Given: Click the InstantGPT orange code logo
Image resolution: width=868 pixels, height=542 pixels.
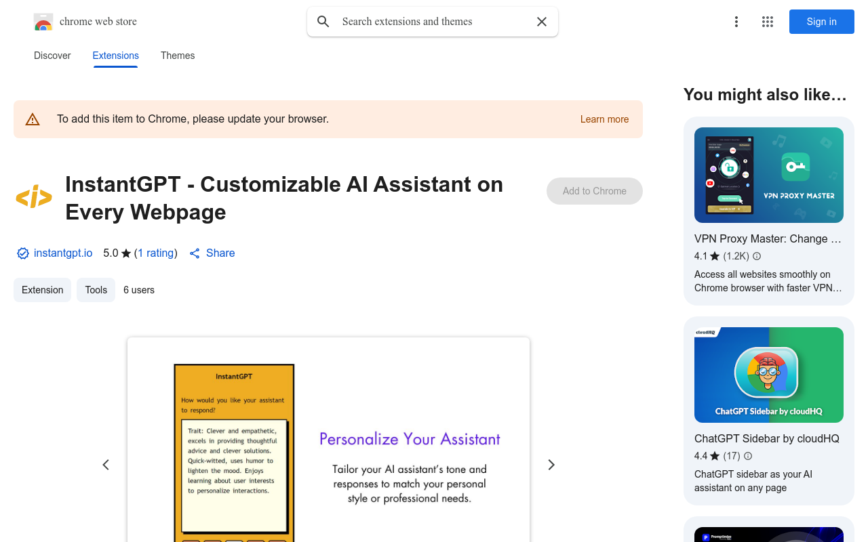Looking at the screenshot, I should coord(34,198).
